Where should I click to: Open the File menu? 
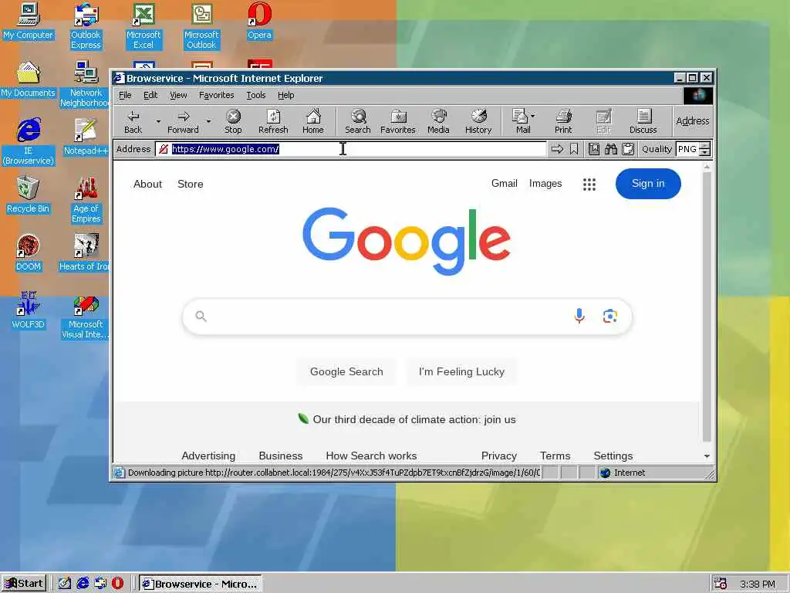point(125,95)
